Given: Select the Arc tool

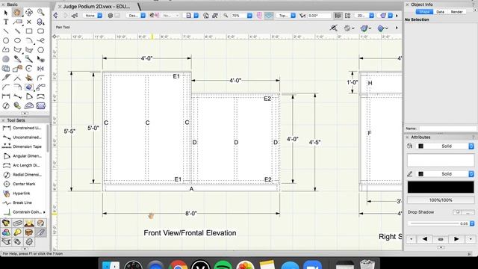Looking at the screenshot, I should (x=29, y=40).
